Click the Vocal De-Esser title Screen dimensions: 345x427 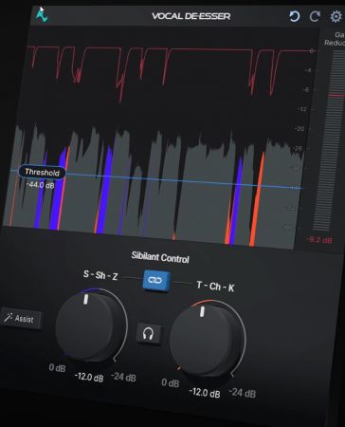191,16
